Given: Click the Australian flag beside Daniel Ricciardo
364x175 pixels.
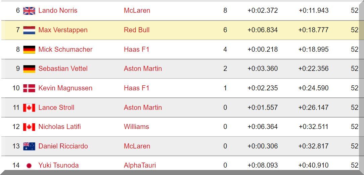Looking at the screenshot, I should [x=29, y=146].
